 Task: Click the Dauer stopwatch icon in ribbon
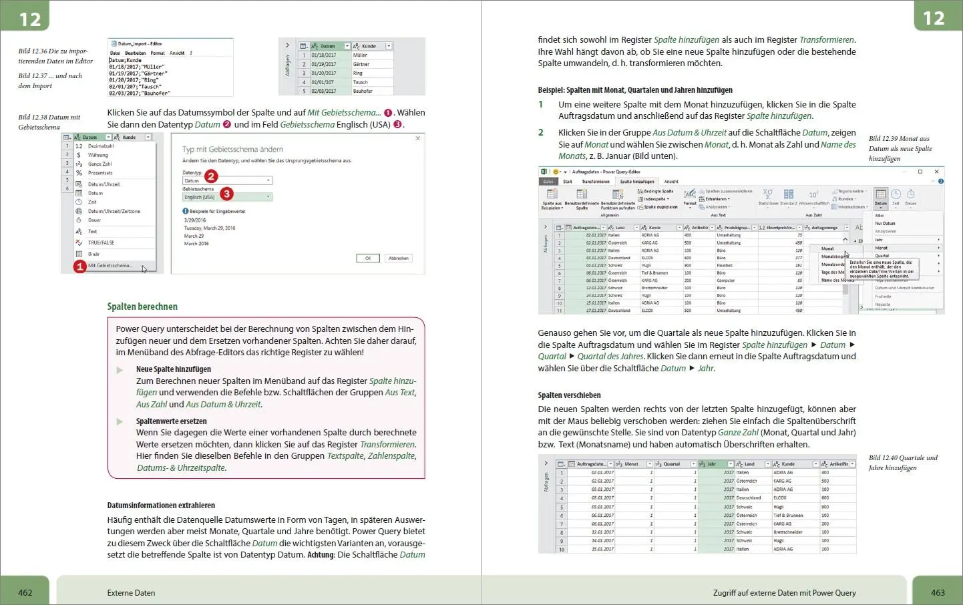point(910,195)
